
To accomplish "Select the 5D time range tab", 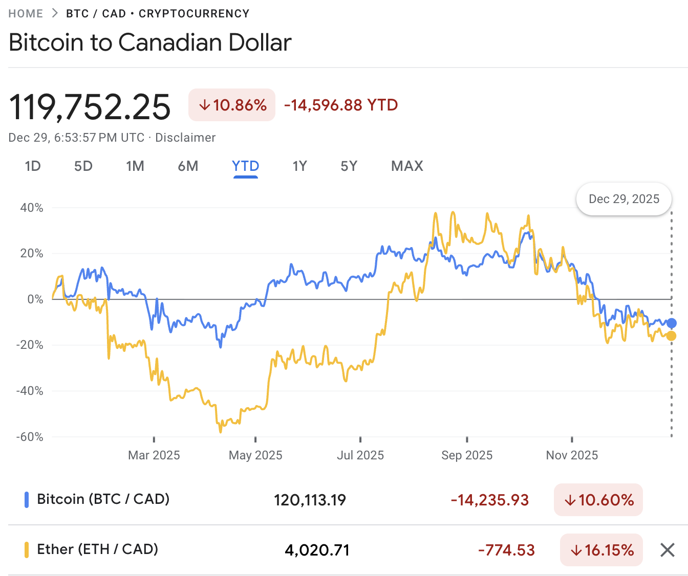I will [83, 166].
